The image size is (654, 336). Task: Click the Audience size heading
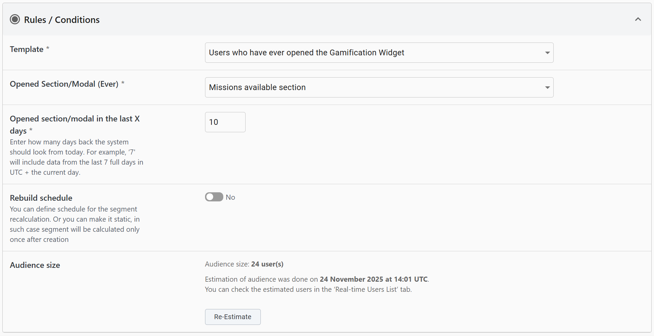35,265
